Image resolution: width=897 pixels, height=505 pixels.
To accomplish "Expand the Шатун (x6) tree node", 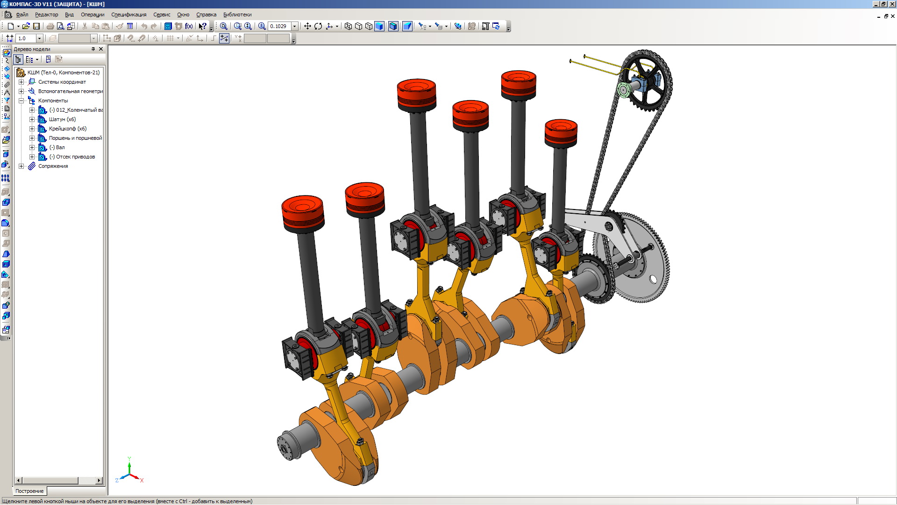I will pos(32,119).
